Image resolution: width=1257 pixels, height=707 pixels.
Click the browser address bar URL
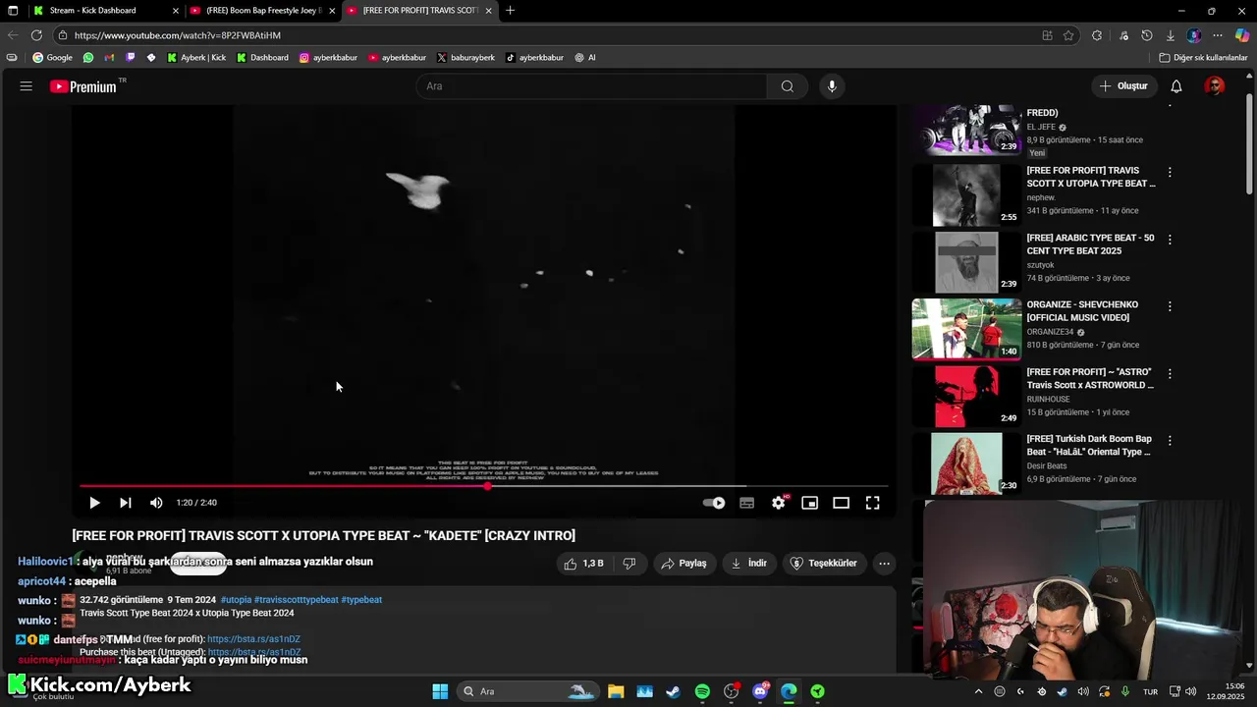pyautogui.click(x=178, y=35)
